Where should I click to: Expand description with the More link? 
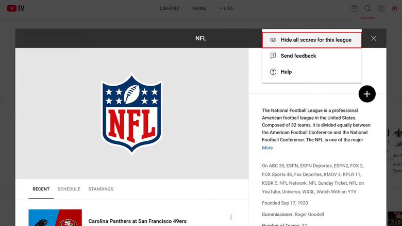click(x=267, y=148)
